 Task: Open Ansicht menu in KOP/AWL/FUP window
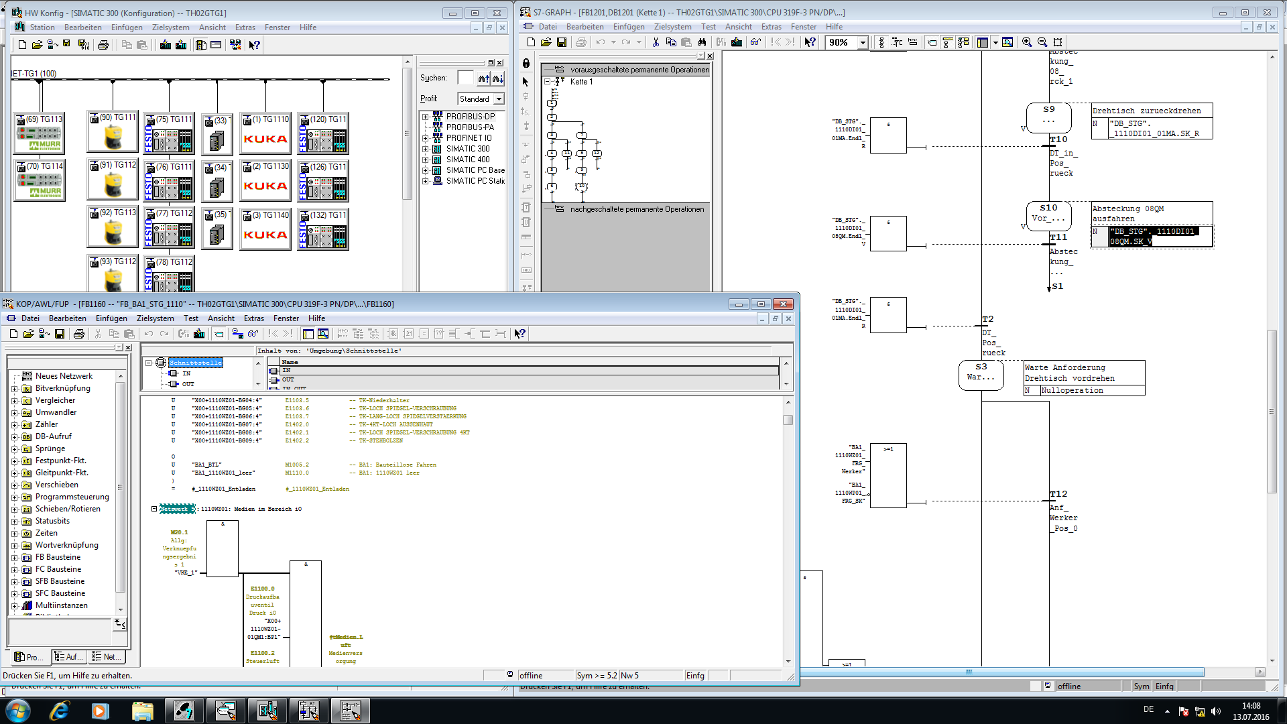tap(221, 318)
